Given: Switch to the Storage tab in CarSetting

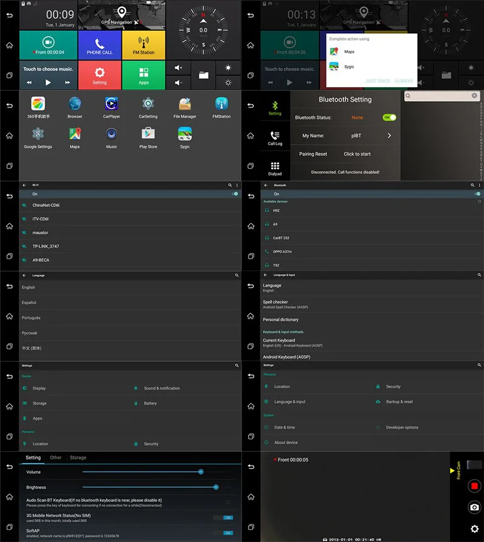Looking at the screenshot, I should (78, 457).
